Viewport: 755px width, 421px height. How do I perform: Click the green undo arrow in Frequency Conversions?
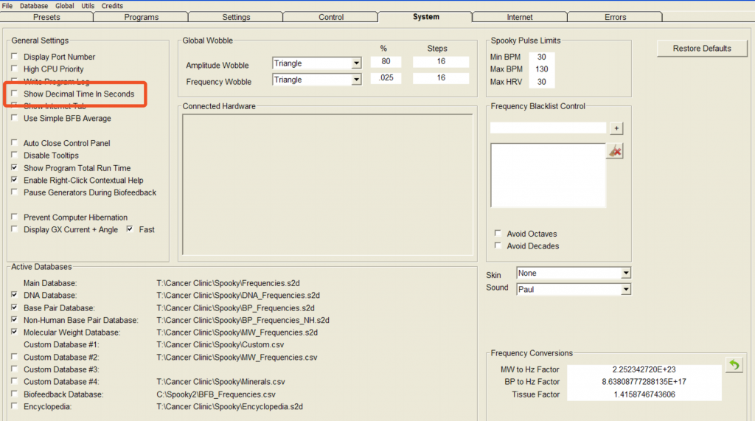734,366
